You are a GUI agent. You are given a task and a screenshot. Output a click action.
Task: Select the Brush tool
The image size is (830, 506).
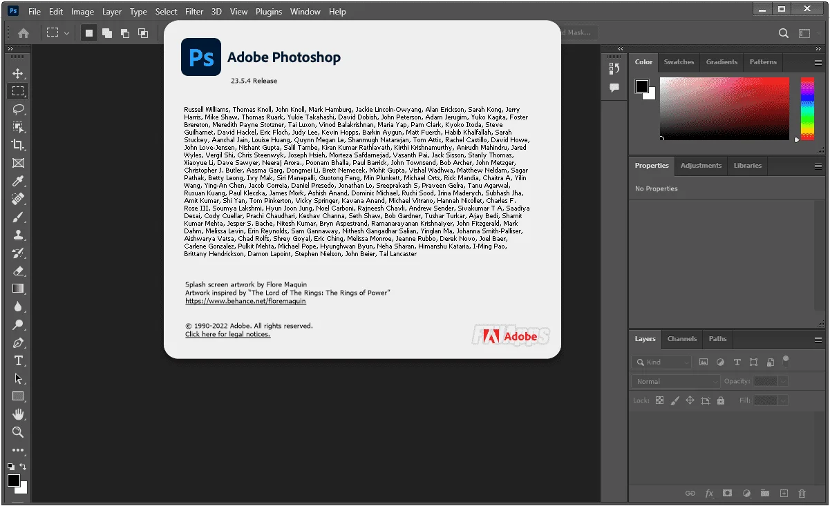(18, 217)
